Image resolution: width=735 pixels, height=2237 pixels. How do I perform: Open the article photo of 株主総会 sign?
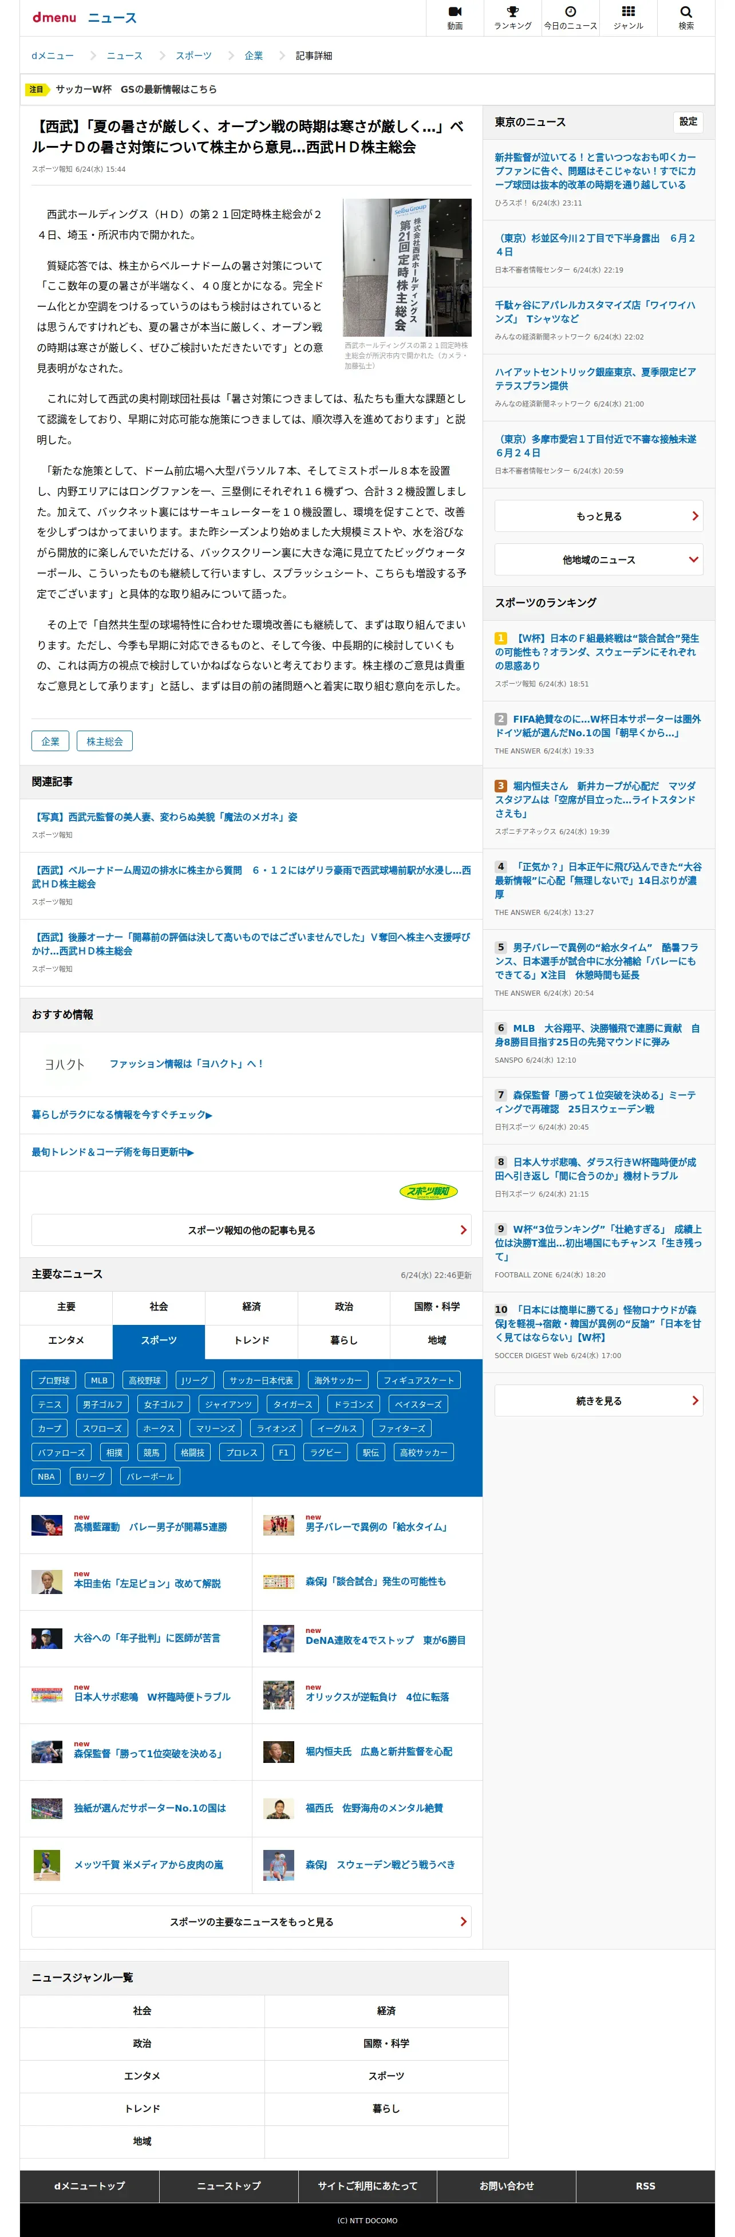[x=407, y=267]
